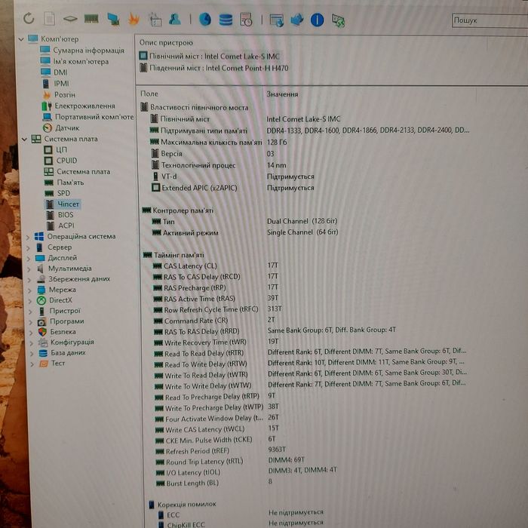Expand the Мережа tree node

point(29,290)
